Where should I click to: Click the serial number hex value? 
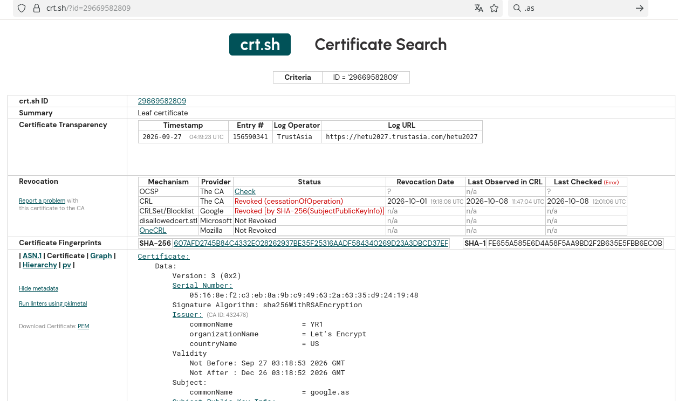pos(304,295)
